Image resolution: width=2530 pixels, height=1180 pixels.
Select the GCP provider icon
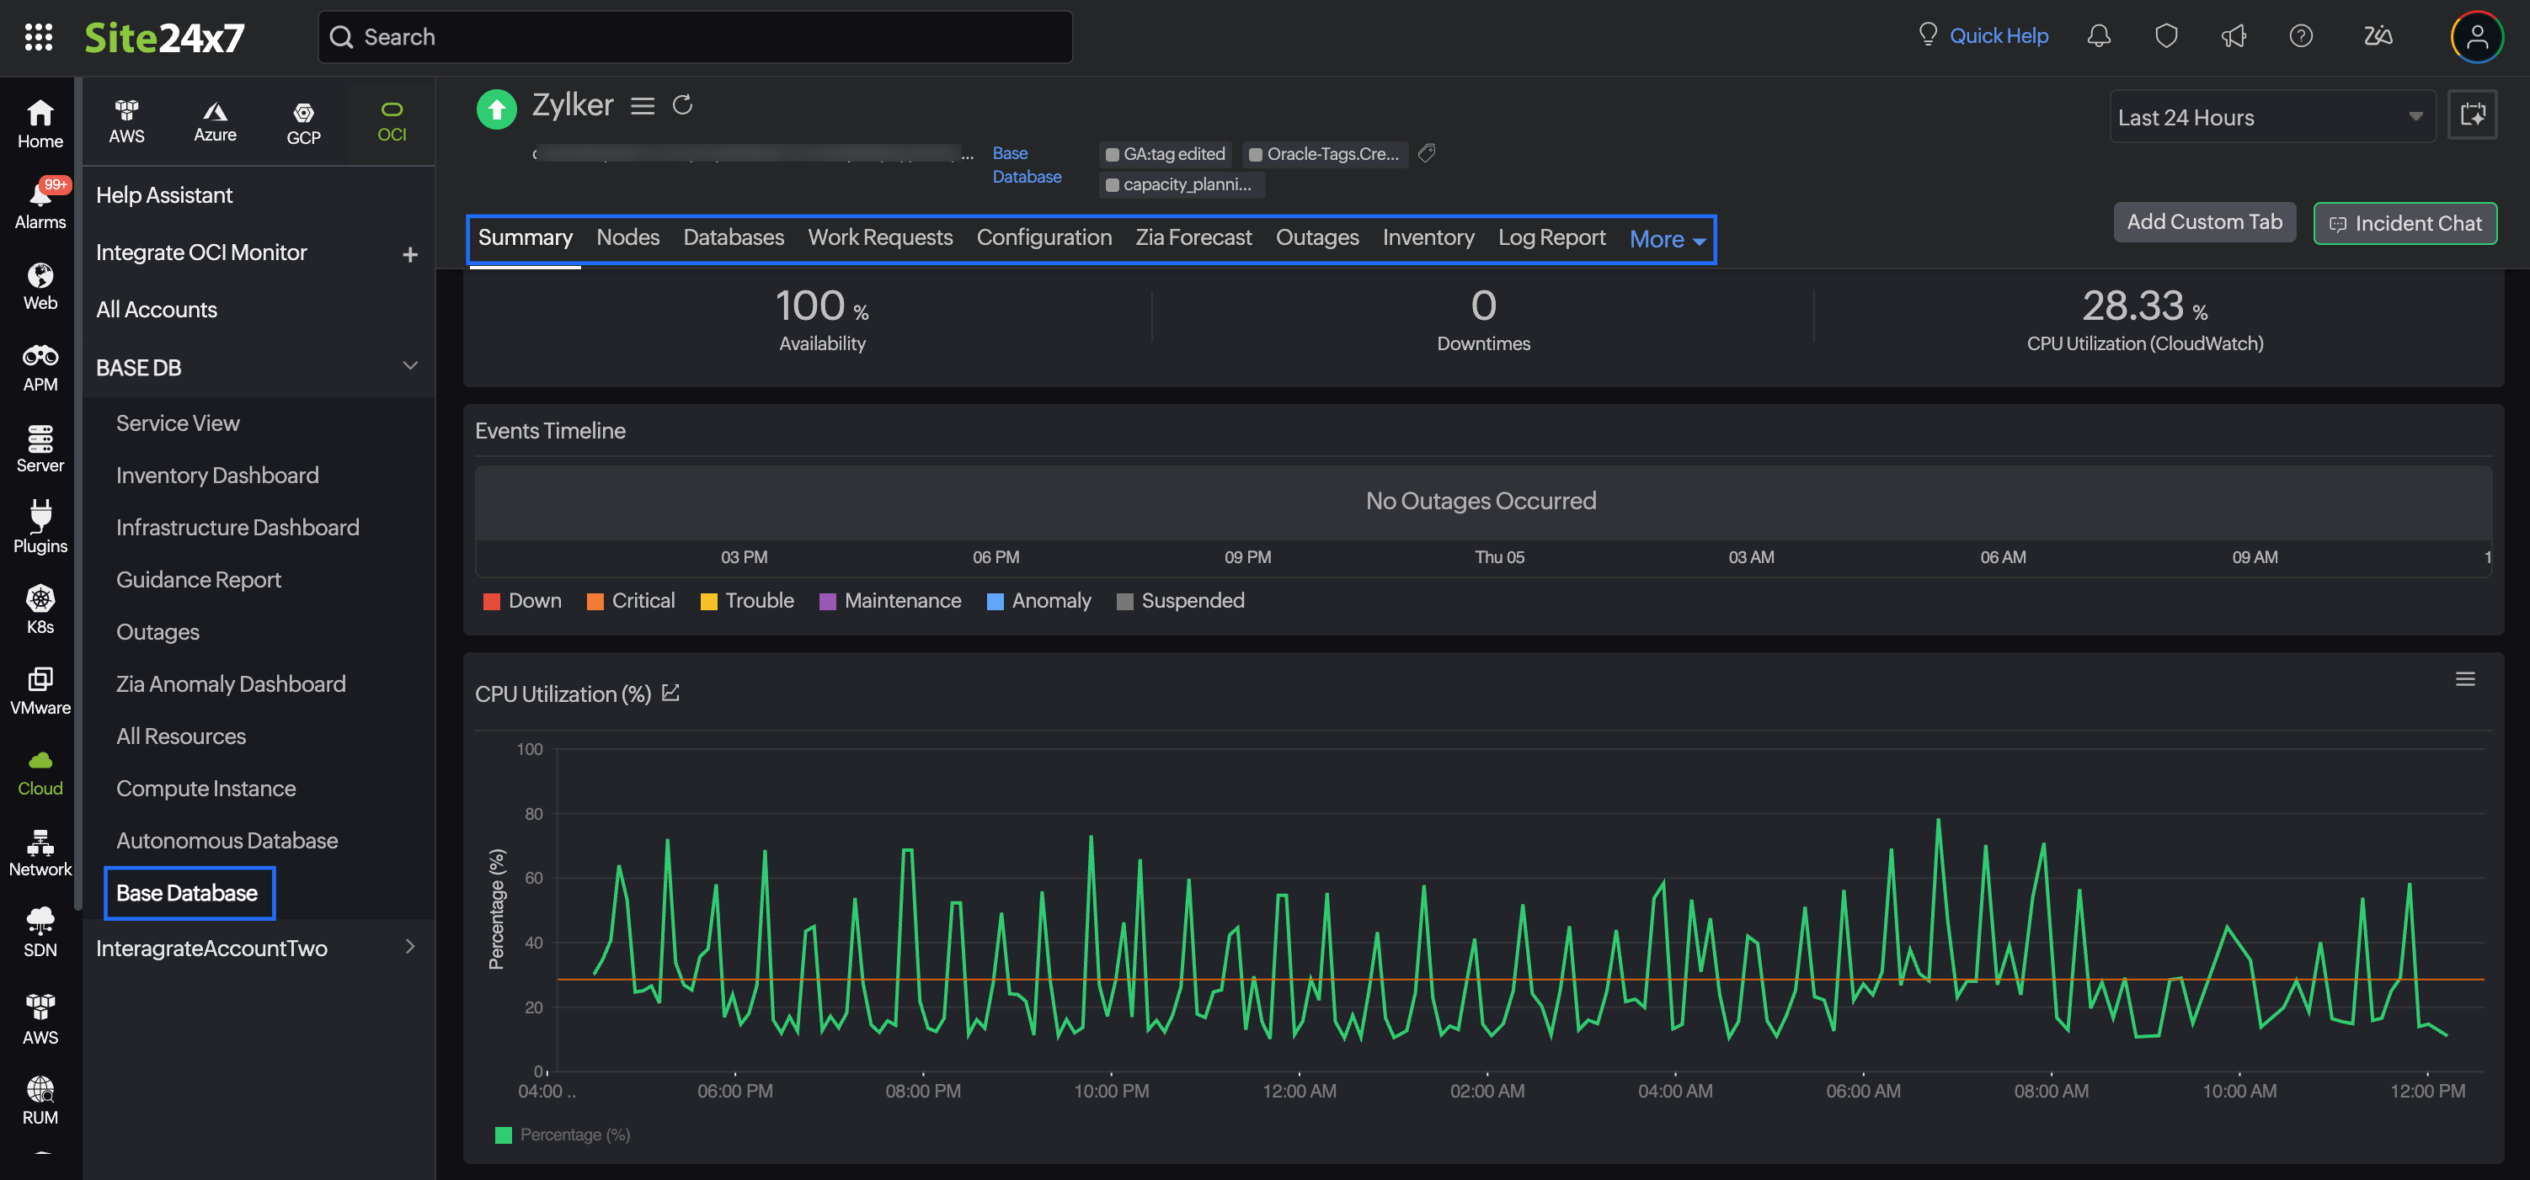pos(303,120)
